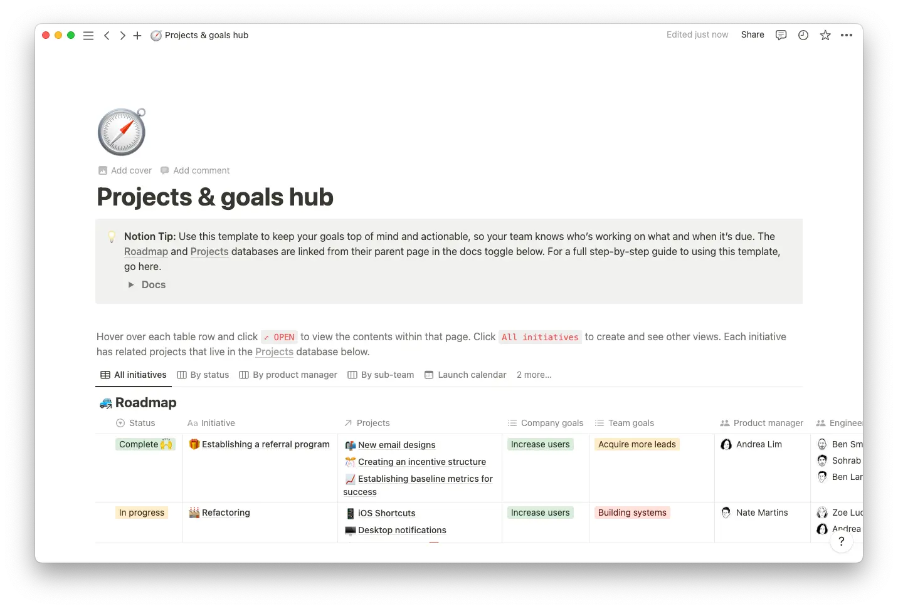Open the Complete status dropdown
Viewport: 898px width, 609px height.
coord(145,444)
